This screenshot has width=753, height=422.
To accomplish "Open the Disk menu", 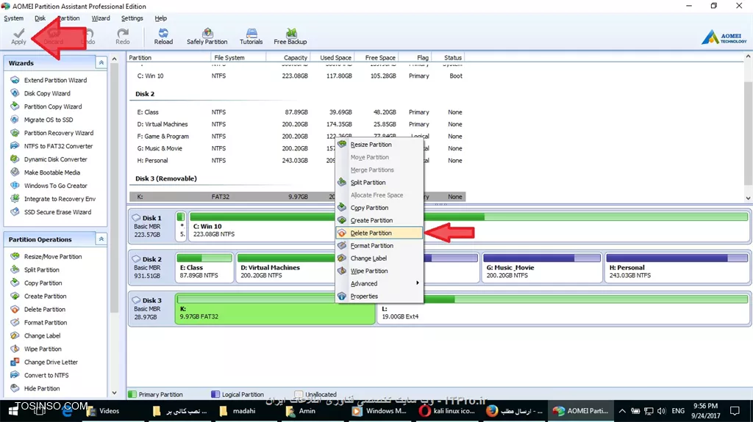I will 40,18.
